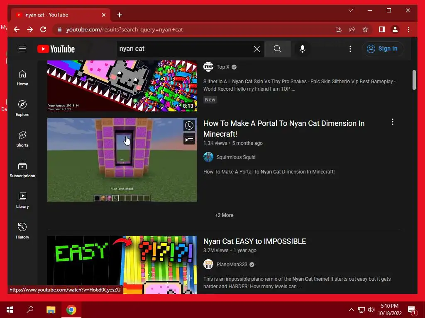Open Windows taskbar search
The image size is (425, 318).
point(30,310)
